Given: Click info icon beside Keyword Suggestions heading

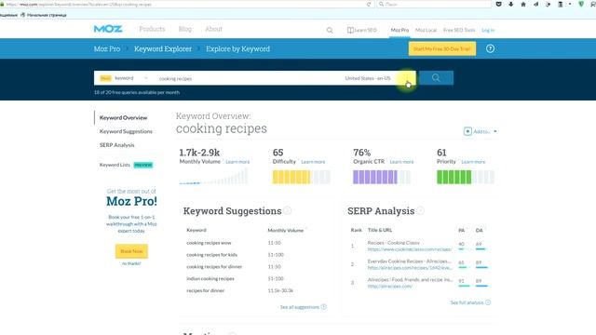Looking at the screenshot, I should 288,210.
